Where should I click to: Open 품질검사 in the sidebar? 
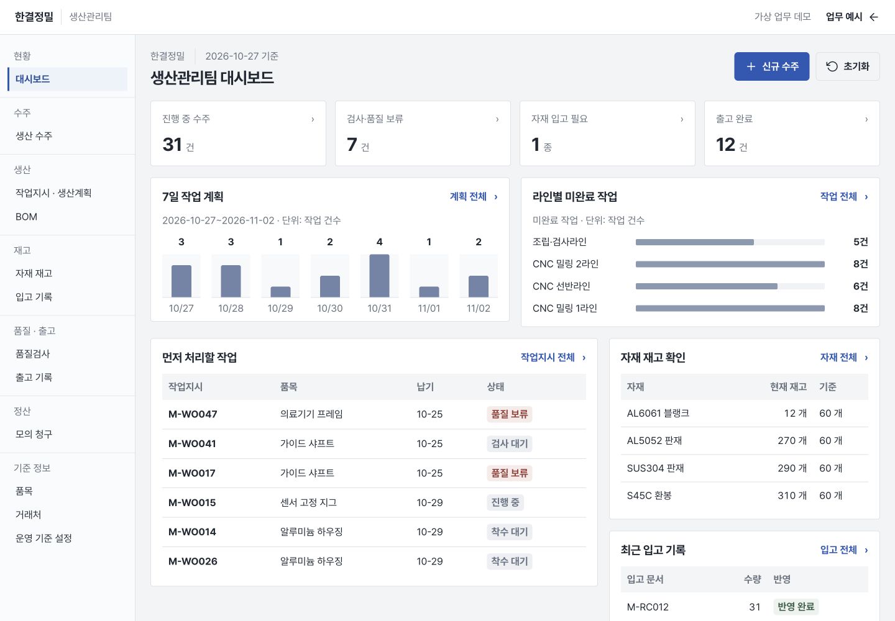pos(67,354)
